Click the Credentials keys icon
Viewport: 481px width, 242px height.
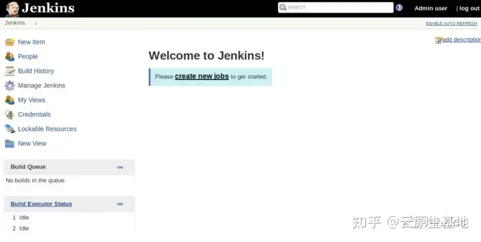point(9,115)
